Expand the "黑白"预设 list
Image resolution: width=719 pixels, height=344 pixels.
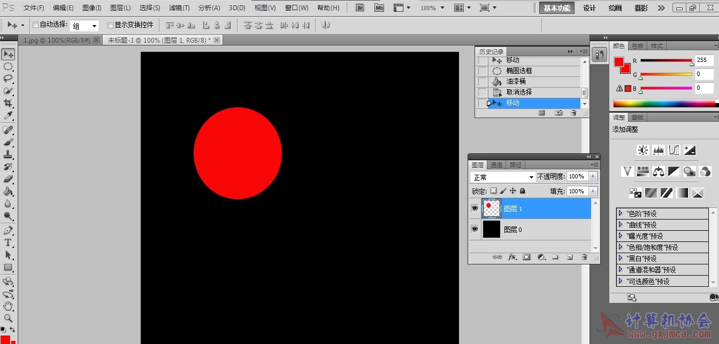click(x=621, y=258)
